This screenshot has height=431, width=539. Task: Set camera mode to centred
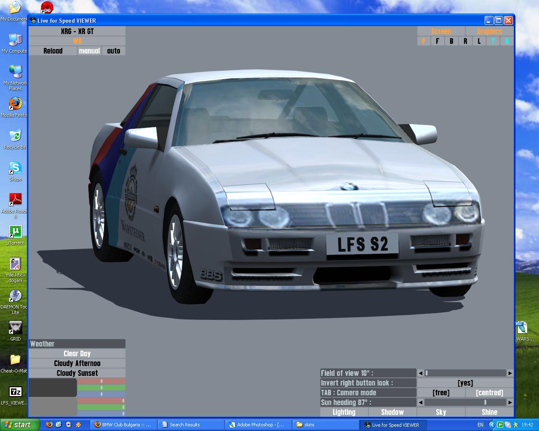[489, 393]
